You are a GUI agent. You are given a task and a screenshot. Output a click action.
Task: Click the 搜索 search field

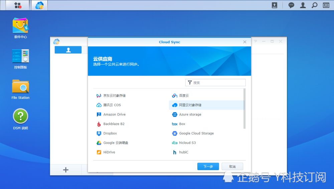tap(215, 83)
